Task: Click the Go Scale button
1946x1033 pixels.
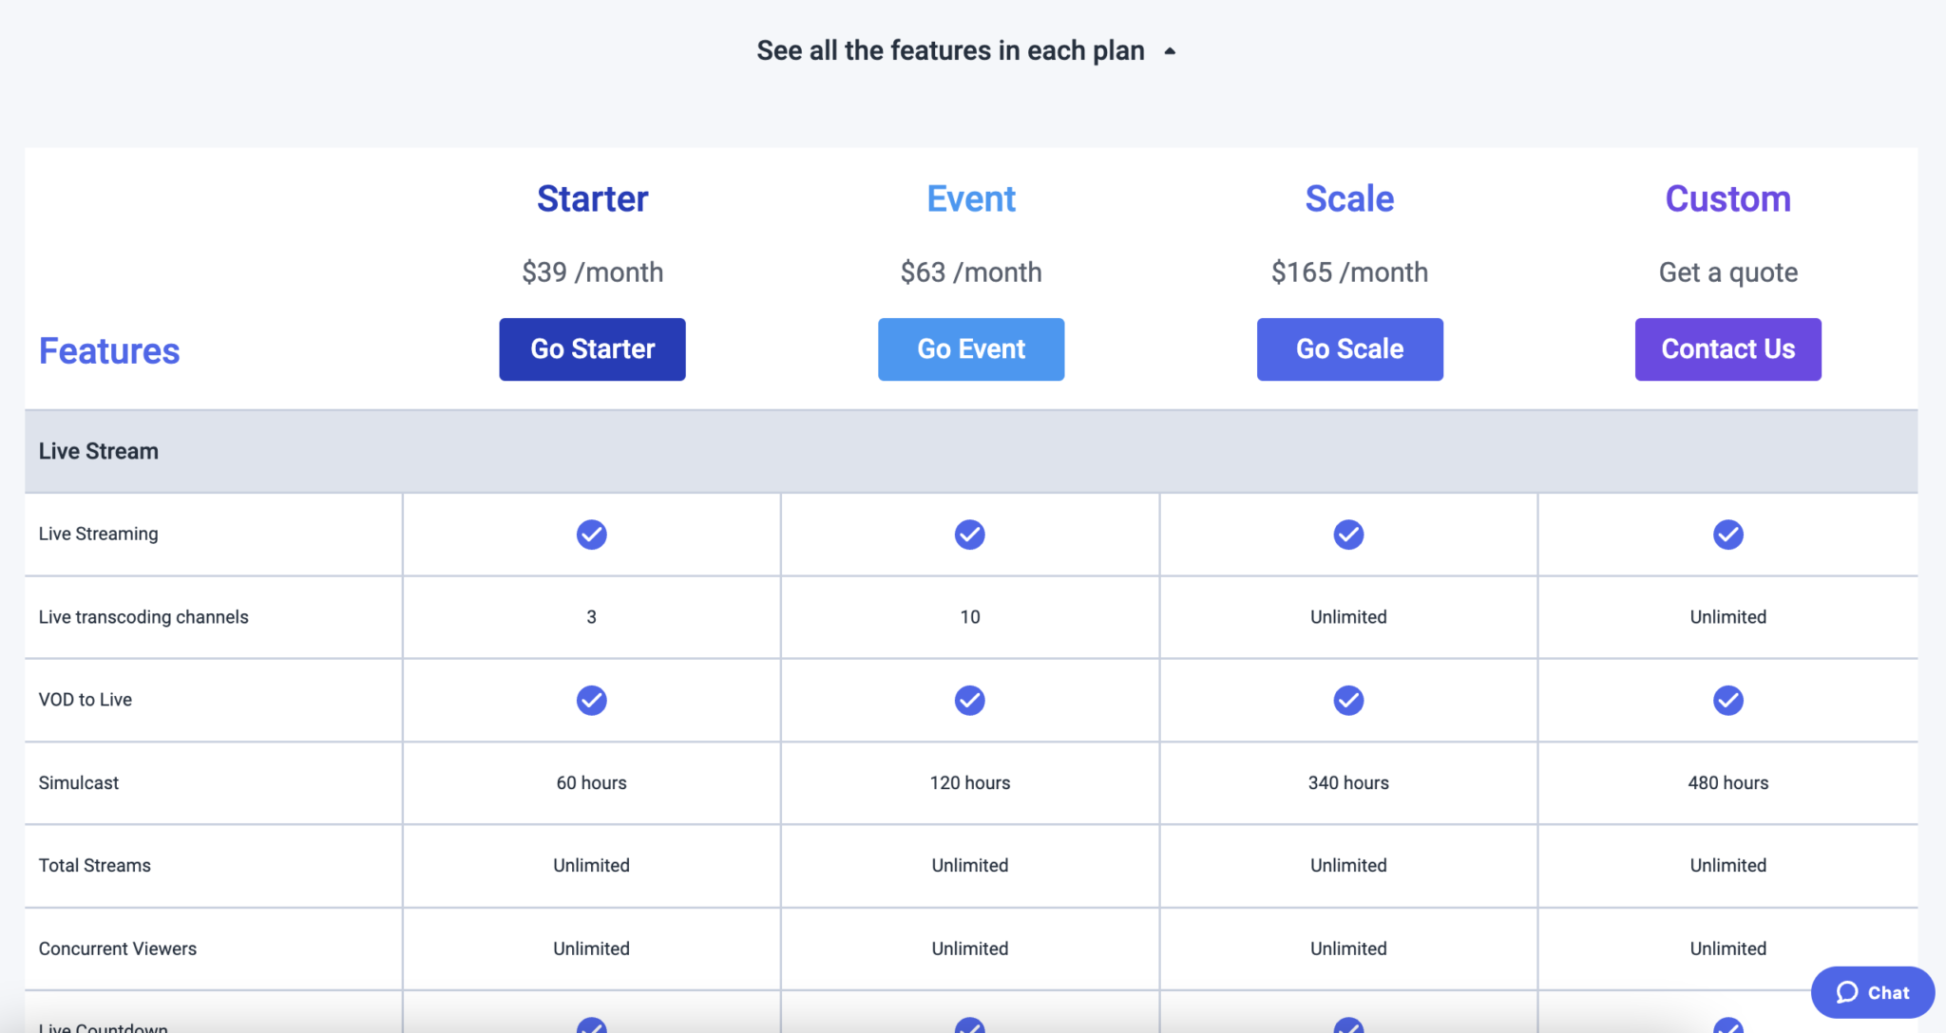Action: (x=1349, y=348)
